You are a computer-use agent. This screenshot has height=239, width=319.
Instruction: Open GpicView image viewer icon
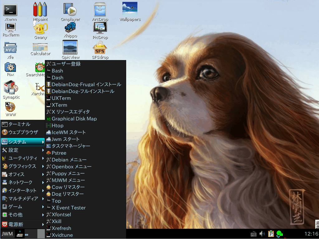click(x=70, y=49)
